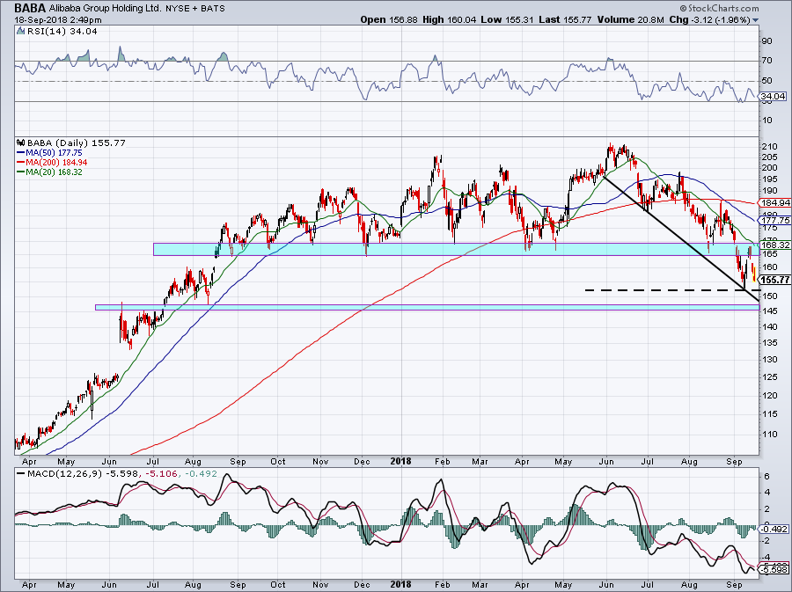The width and height of the screenshot is (792, 592).
Task: Click the 'MACD(12,26,9)' legend title
Action: pyautogui.click(x=62, y=474)
